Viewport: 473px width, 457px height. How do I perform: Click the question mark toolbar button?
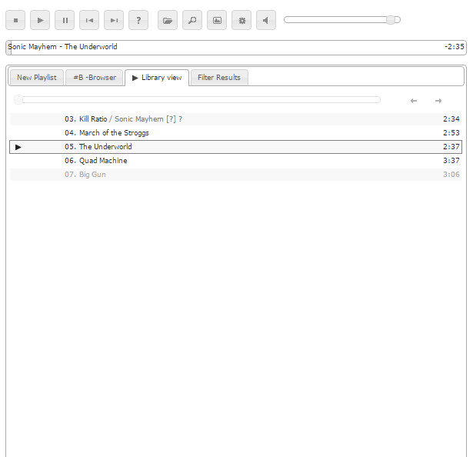coord(138,20)
